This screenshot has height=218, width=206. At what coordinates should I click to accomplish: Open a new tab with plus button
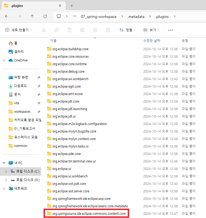(72, 6)
